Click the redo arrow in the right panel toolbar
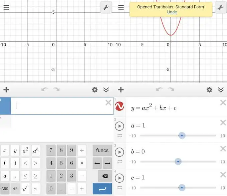The image size is (227, 196). pos(171,89)
